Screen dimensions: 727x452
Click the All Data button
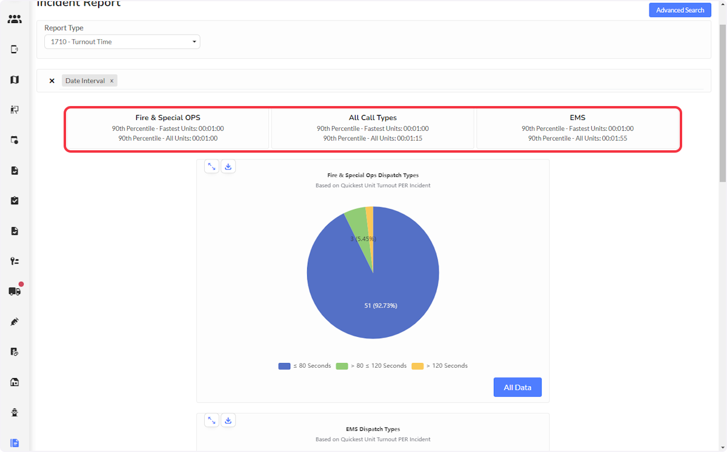[x=517, y=387]
